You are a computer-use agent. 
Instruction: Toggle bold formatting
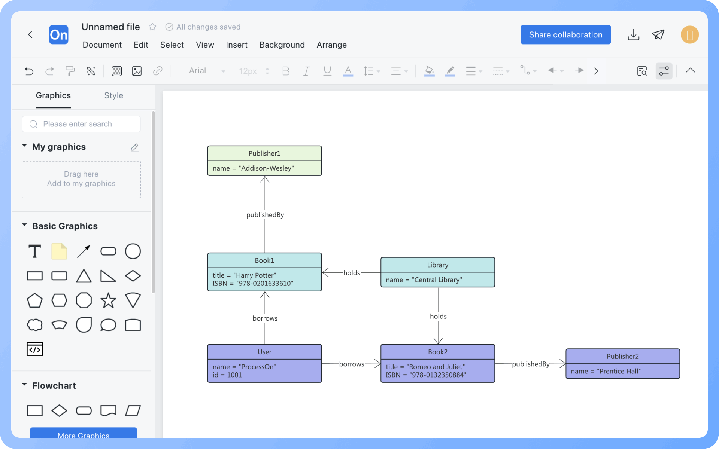click(x=286, y=71)
